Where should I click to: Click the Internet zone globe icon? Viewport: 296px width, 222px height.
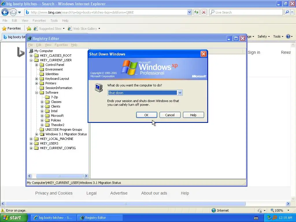[214, 210]
